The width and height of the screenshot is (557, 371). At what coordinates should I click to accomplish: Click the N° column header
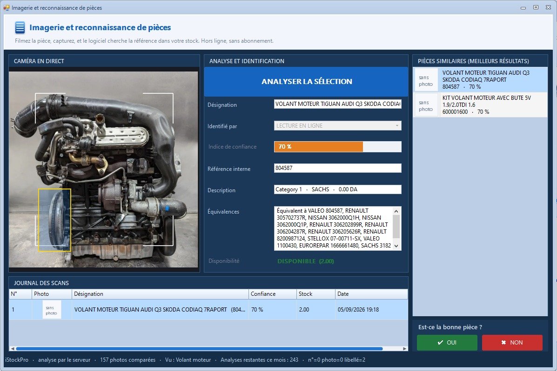(20, 294)
